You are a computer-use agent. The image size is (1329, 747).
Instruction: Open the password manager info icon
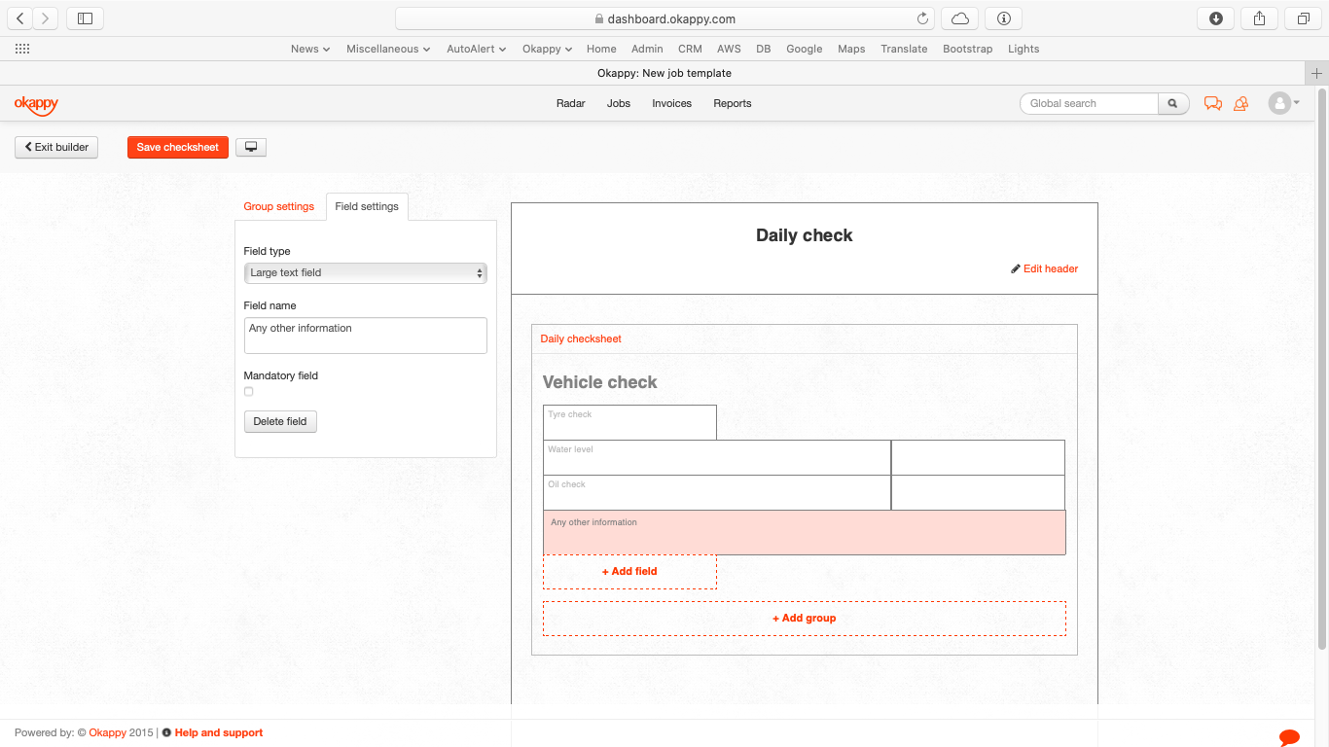[x=1004, y=18]
